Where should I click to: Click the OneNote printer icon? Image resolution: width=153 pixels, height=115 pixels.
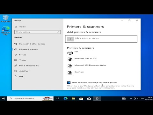(x=70, y=73)
